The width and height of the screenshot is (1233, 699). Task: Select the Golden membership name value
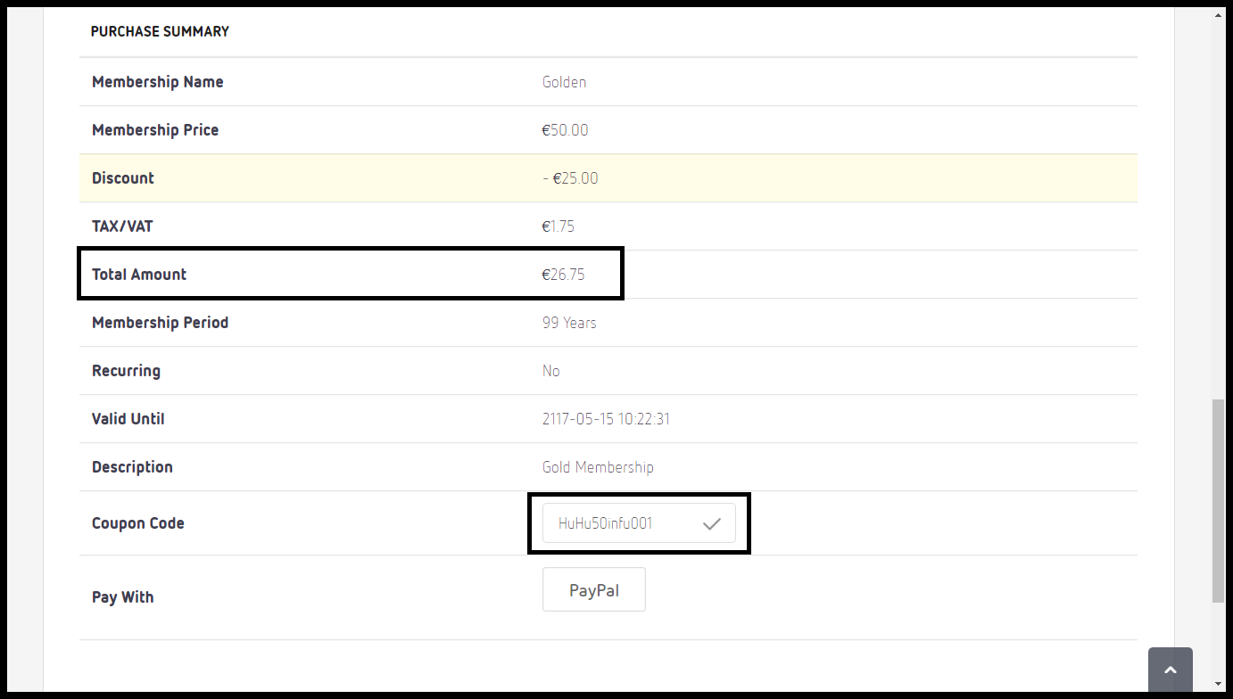(x=564, y=82)
